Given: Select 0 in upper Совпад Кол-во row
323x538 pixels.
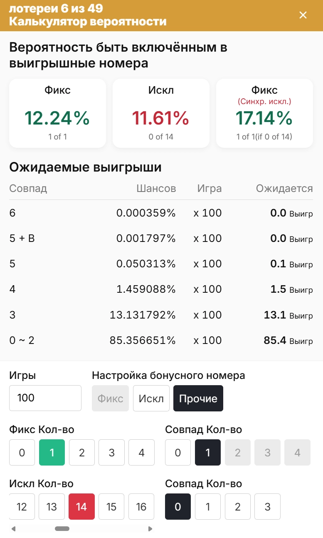Looking at the screenshot, I should pyautogui.click(x=178, y=452).
